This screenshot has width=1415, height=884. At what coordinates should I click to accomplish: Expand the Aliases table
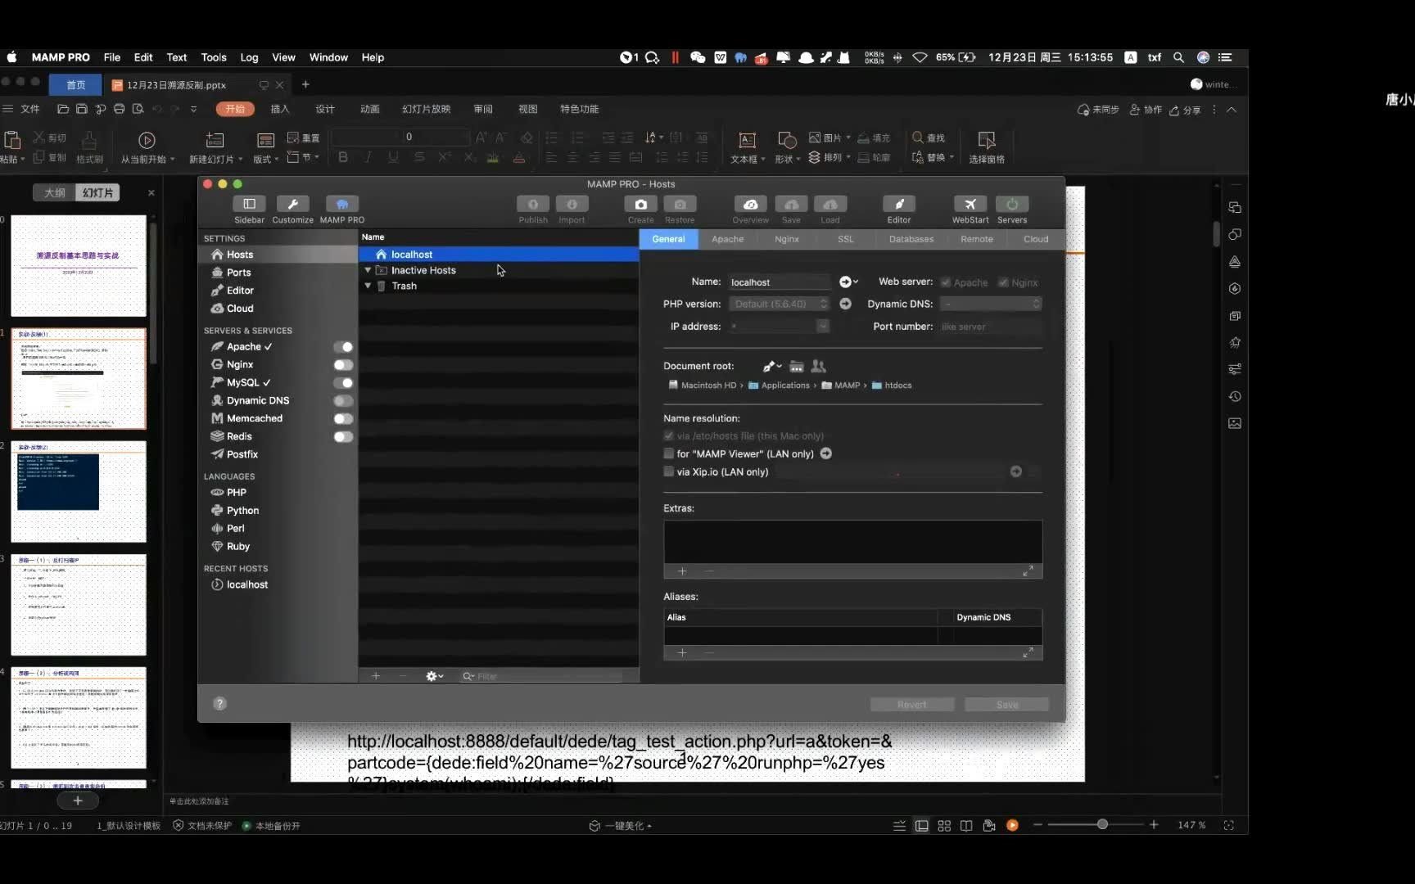(1028, 652)
